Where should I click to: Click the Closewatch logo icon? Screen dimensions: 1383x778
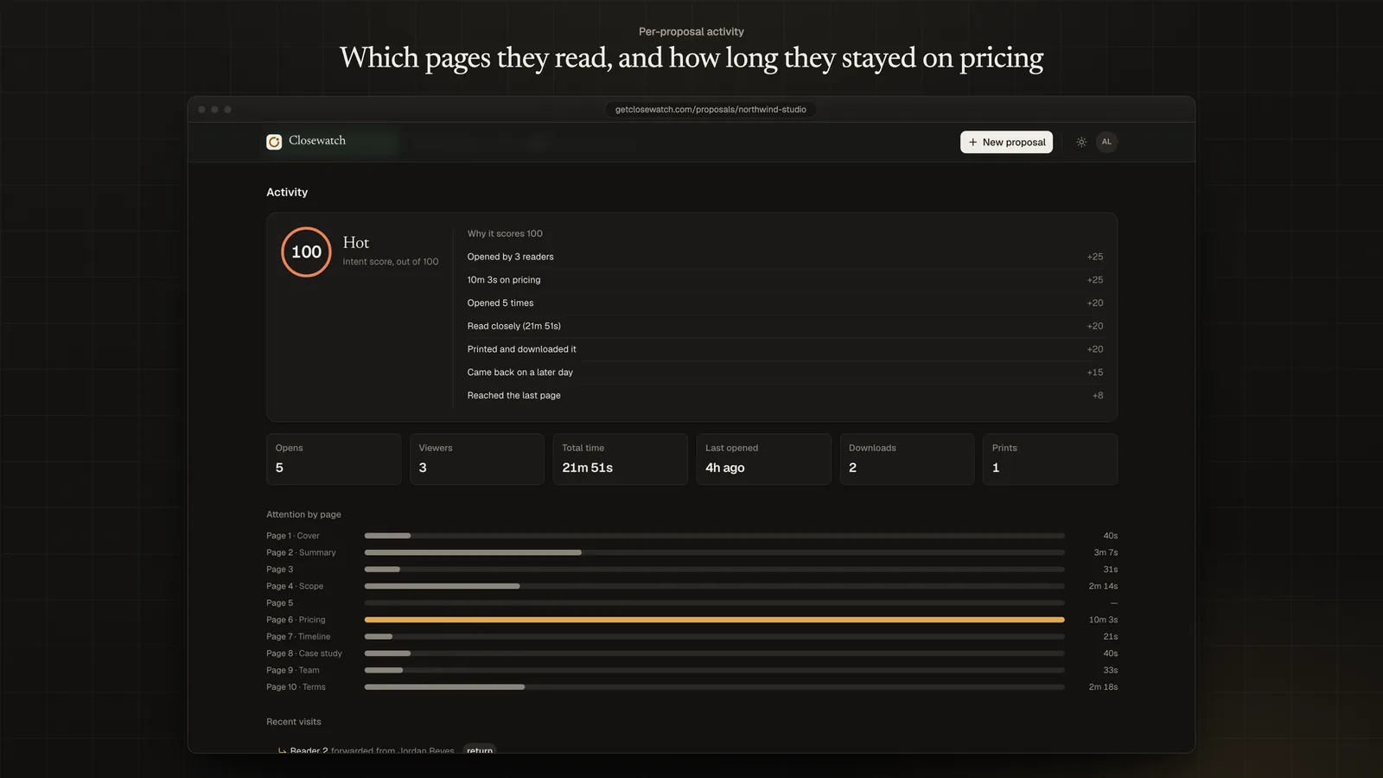[274, 142]
